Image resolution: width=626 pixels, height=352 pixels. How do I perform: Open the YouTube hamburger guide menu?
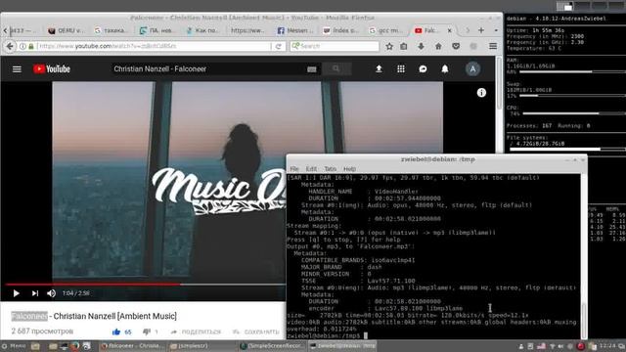(x=17, y=69)
